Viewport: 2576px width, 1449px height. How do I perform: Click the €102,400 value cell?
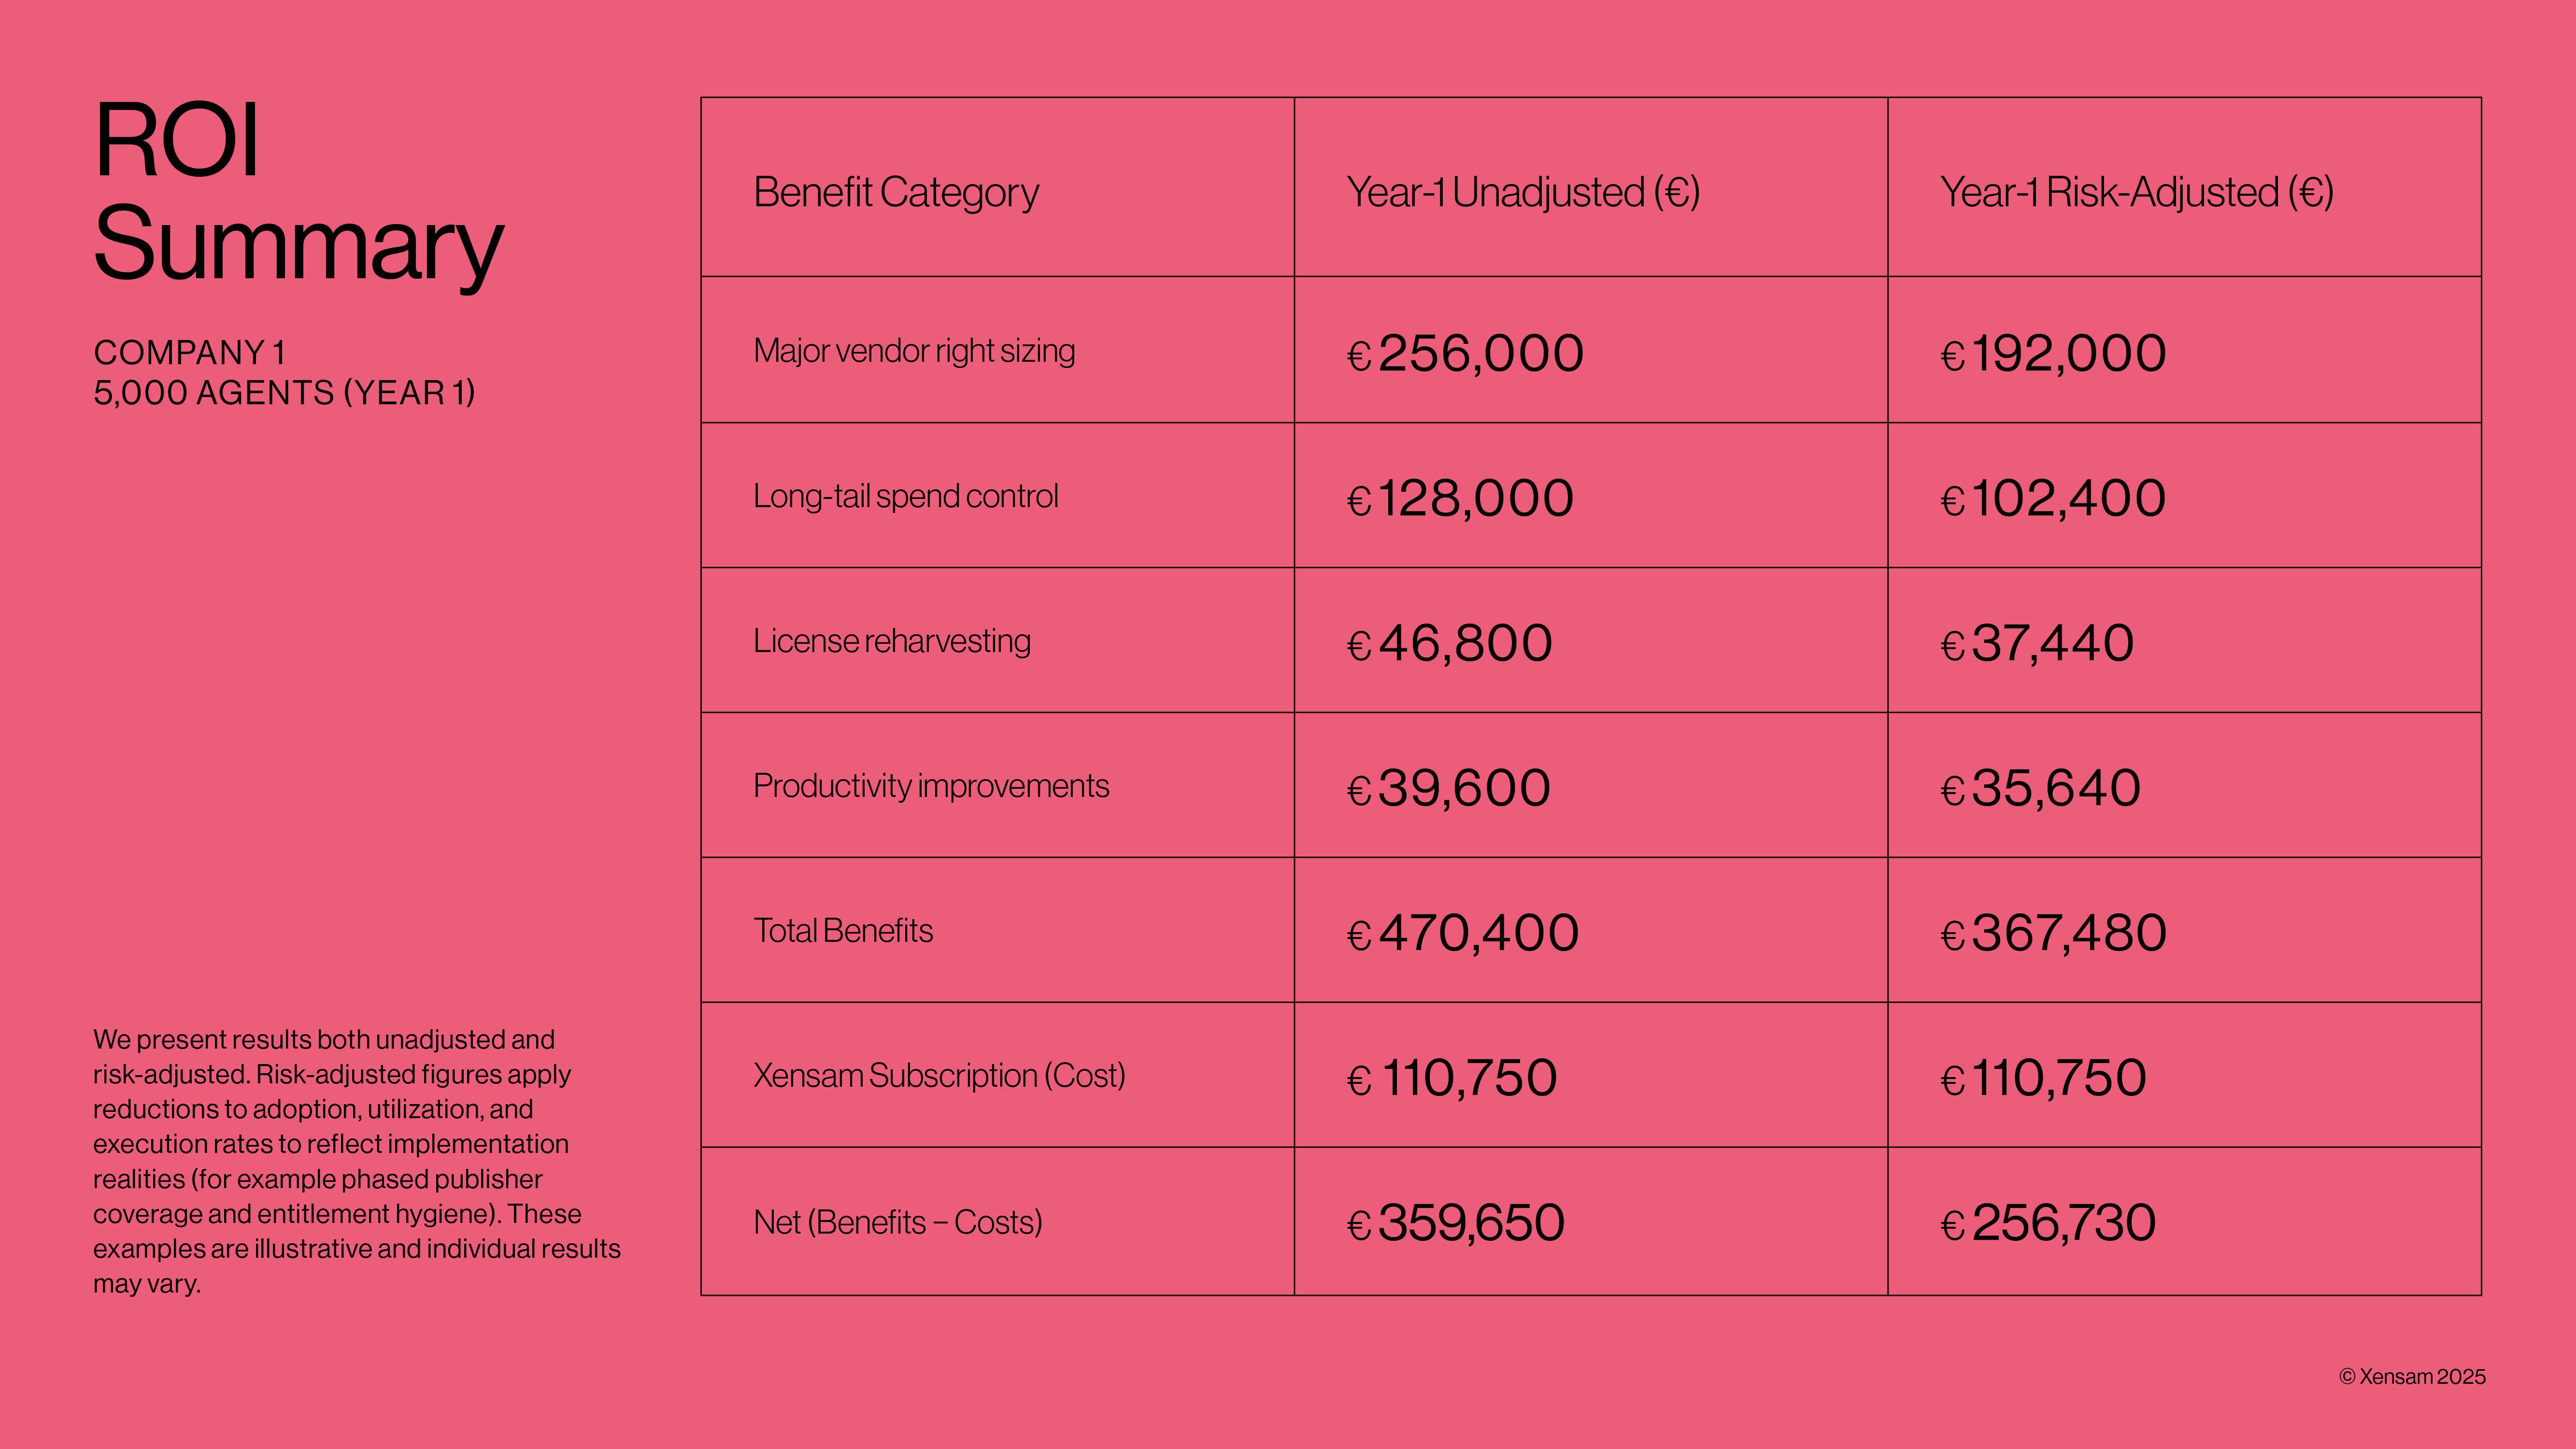2053,498
